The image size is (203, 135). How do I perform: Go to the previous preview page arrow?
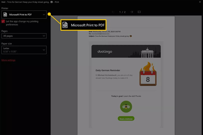point(113,12)
